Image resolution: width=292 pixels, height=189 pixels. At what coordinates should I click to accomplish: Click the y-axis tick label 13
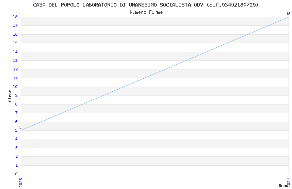click(x=15, y=60)
